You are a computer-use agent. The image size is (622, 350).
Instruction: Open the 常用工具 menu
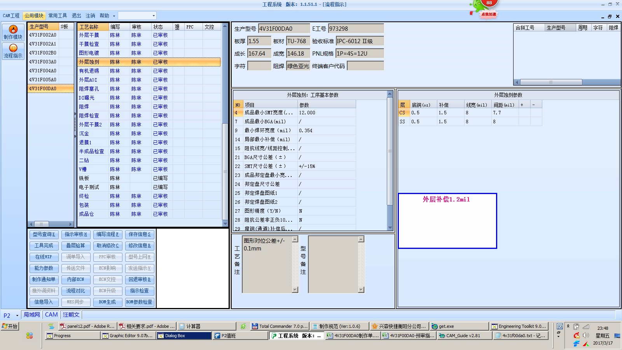pyautogui.click(x=58, y=16)
